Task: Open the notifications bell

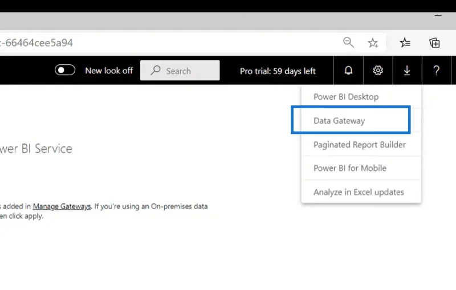Action: pyautogui.click(x=348, y=70)
